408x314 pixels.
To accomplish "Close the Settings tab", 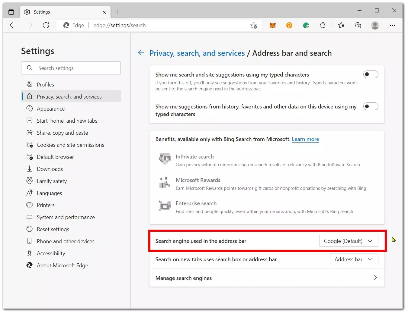I will [104, 12].
